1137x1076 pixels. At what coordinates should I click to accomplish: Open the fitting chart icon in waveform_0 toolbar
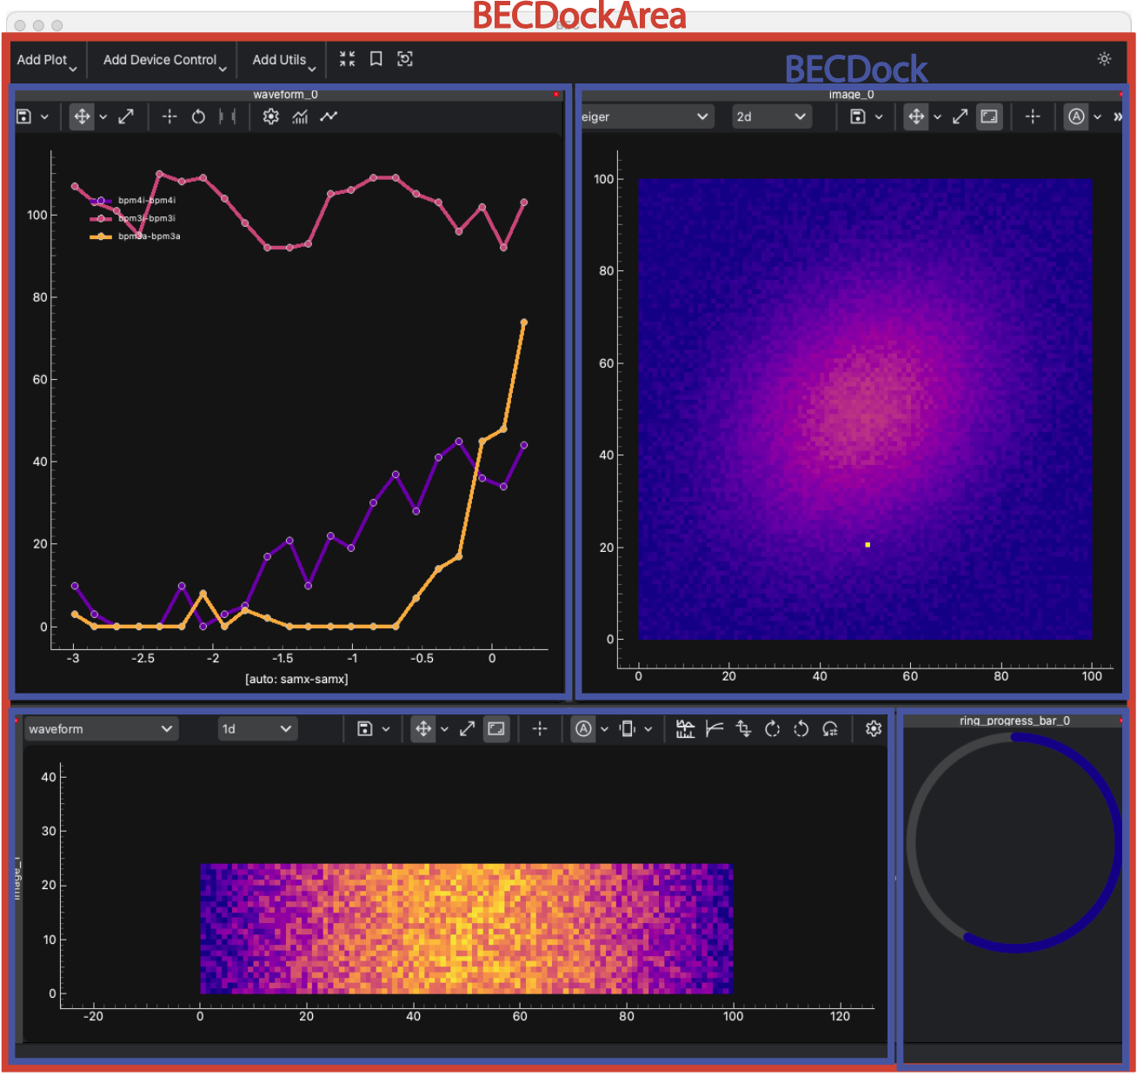[x=300, y=116]
